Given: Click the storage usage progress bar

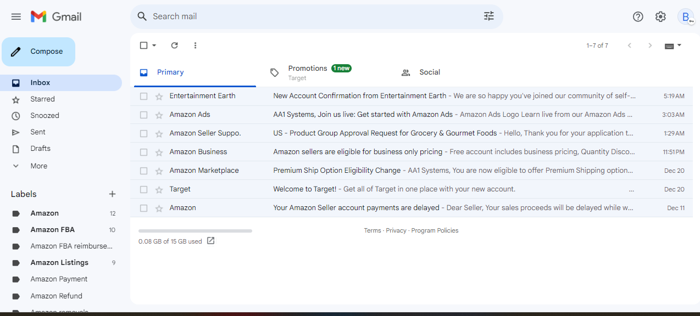Looking at the screenshot, I should click(x=195, y=231).
